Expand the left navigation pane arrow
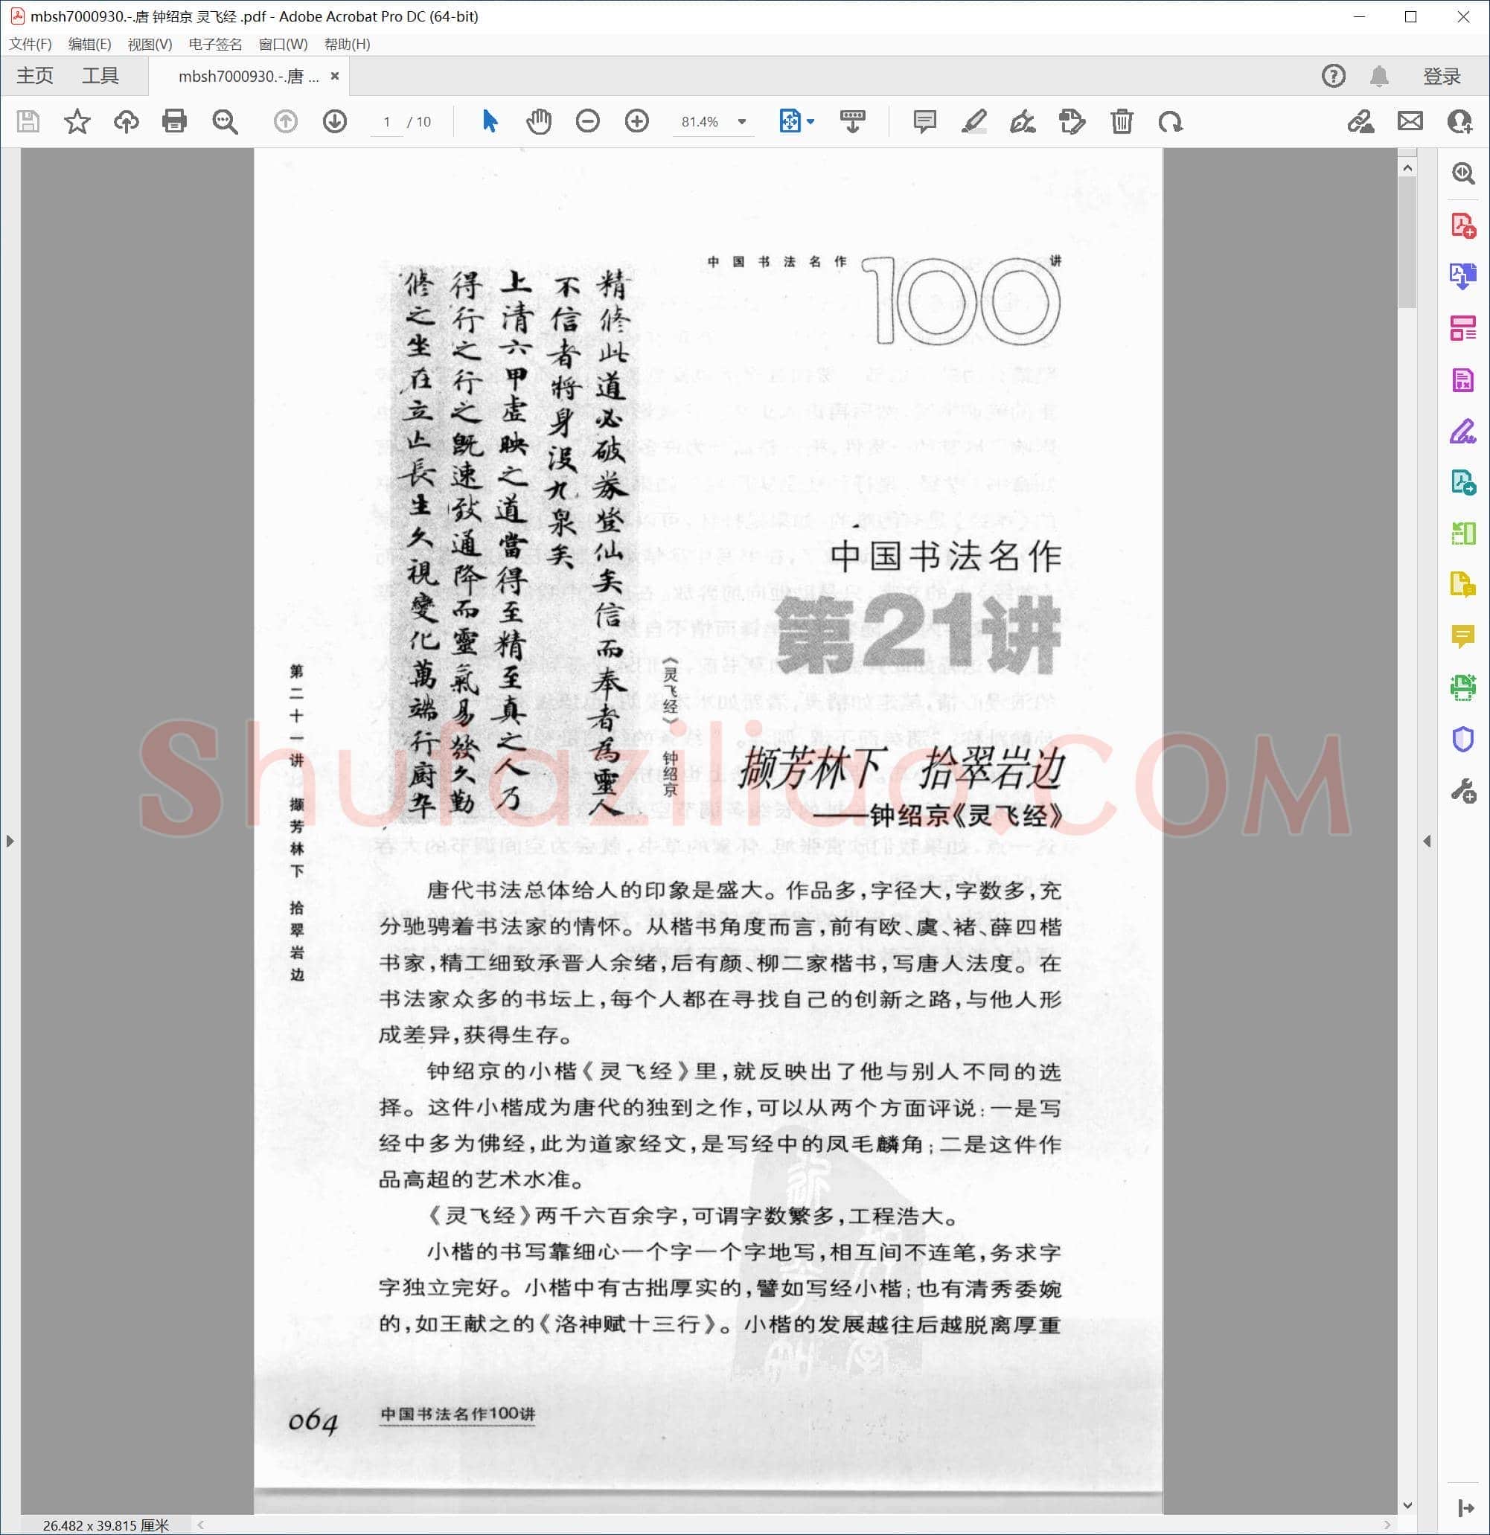Viewport: 1490px width, 1535px height. [x=10, y=841]
